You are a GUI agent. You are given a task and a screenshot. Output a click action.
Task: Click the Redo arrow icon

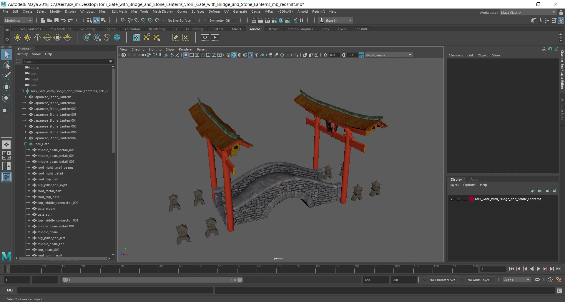click(x=70, y=20)
